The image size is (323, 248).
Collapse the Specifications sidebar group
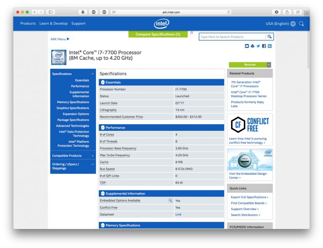[x=93, y=74]
